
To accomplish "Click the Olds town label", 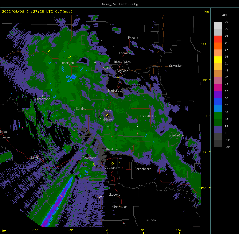I will [x=108, y=109].
